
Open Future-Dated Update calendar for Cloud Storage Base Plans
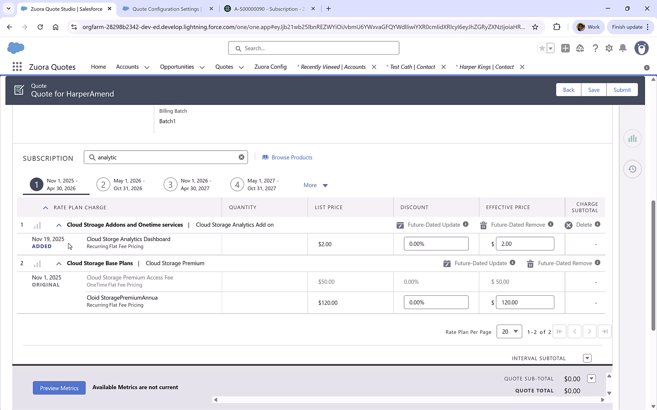(447, 263)
